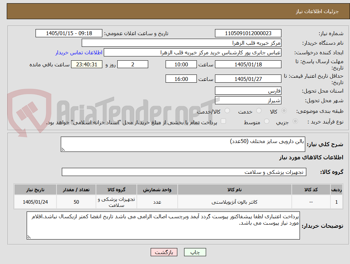Click the کد کالا column header
Image resolution: width=350 pixels, height=264 pixels.
pyautogui.click(x=311, y=189)
